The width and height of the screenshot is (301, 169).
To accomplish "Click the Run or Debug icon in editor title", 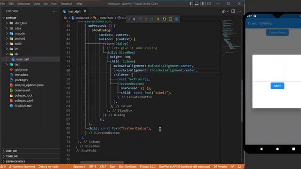I will 223,11.
